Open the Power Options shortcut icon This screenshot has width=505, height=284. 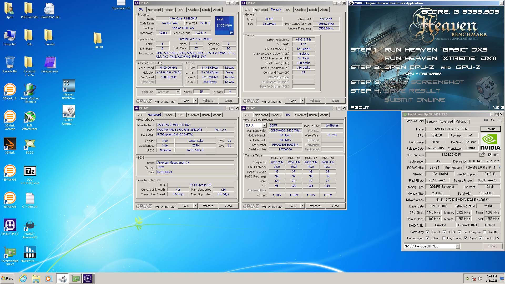[30, 93]
